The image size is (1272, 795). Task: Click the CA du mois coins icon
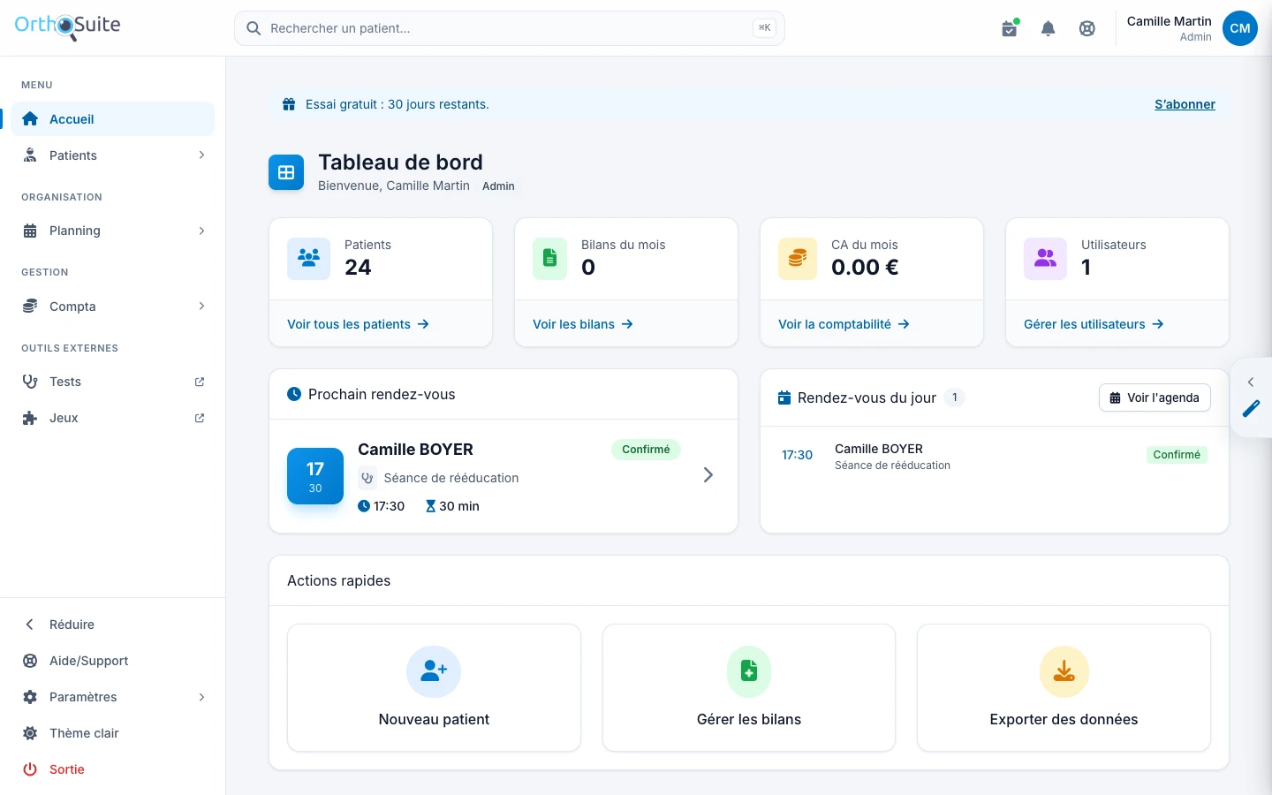pos(798,258)
